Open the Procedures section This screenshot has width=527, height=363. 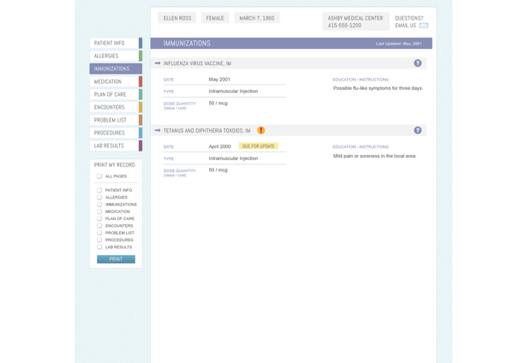pyautogui.click(x=116, y=133)
